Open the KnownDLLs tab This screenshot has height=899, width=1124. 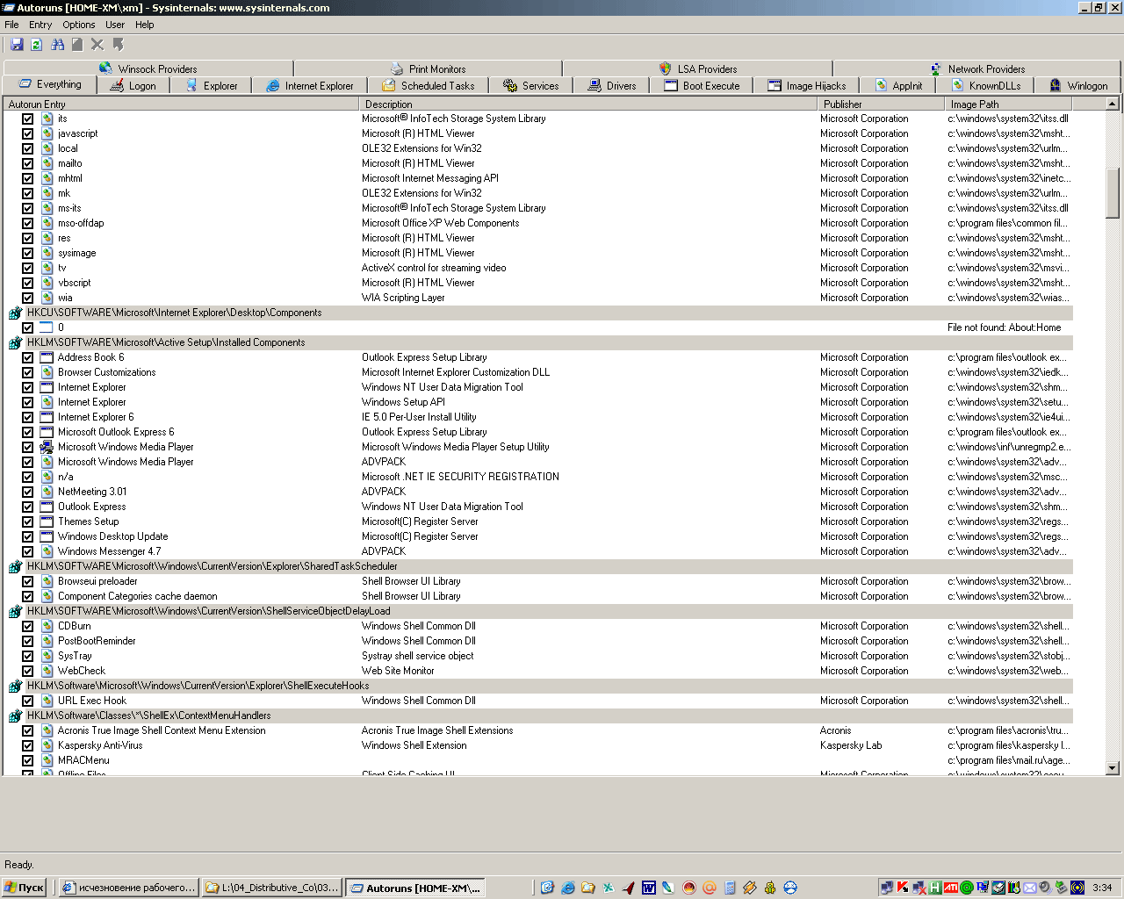[985, 85]
